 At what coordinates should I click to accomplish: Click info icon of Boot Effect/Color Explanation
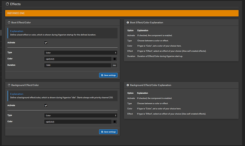pos(128,22)
